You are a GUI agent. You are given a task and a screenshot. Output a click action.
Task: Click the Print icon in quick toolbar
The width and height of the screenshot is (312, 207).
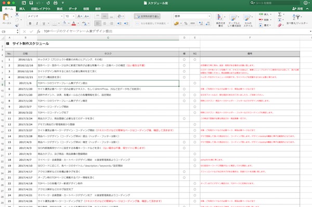[56, 3]
